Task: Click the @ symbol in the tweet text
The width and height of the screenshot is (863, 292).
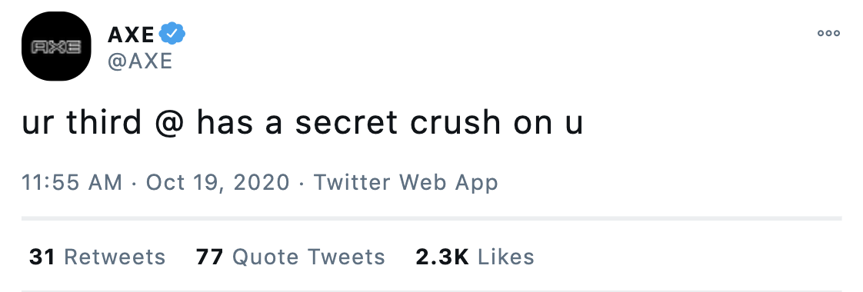Action: [x=169, y=124]
